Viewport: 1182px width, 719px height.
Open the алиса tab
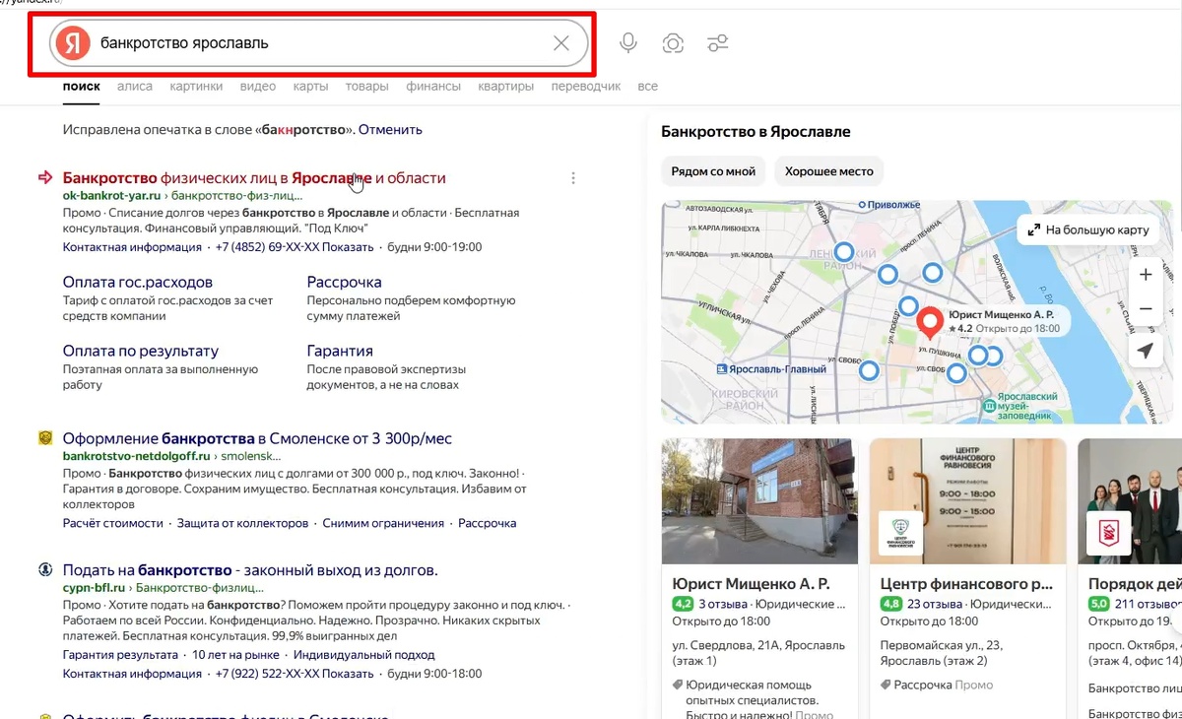pos(135,87)
